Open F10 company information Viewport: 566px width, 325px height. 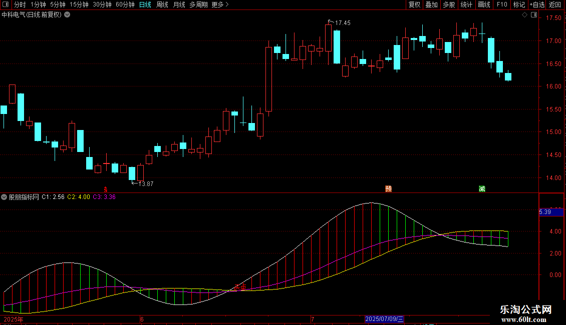(502, 4)
